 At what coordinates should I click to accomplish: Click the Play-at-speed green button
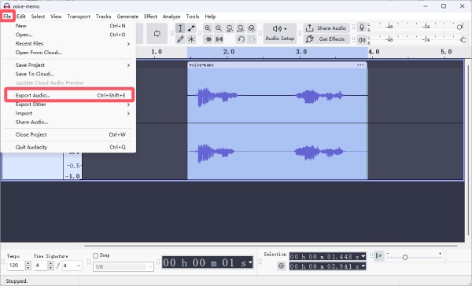(x=379, y=256)
